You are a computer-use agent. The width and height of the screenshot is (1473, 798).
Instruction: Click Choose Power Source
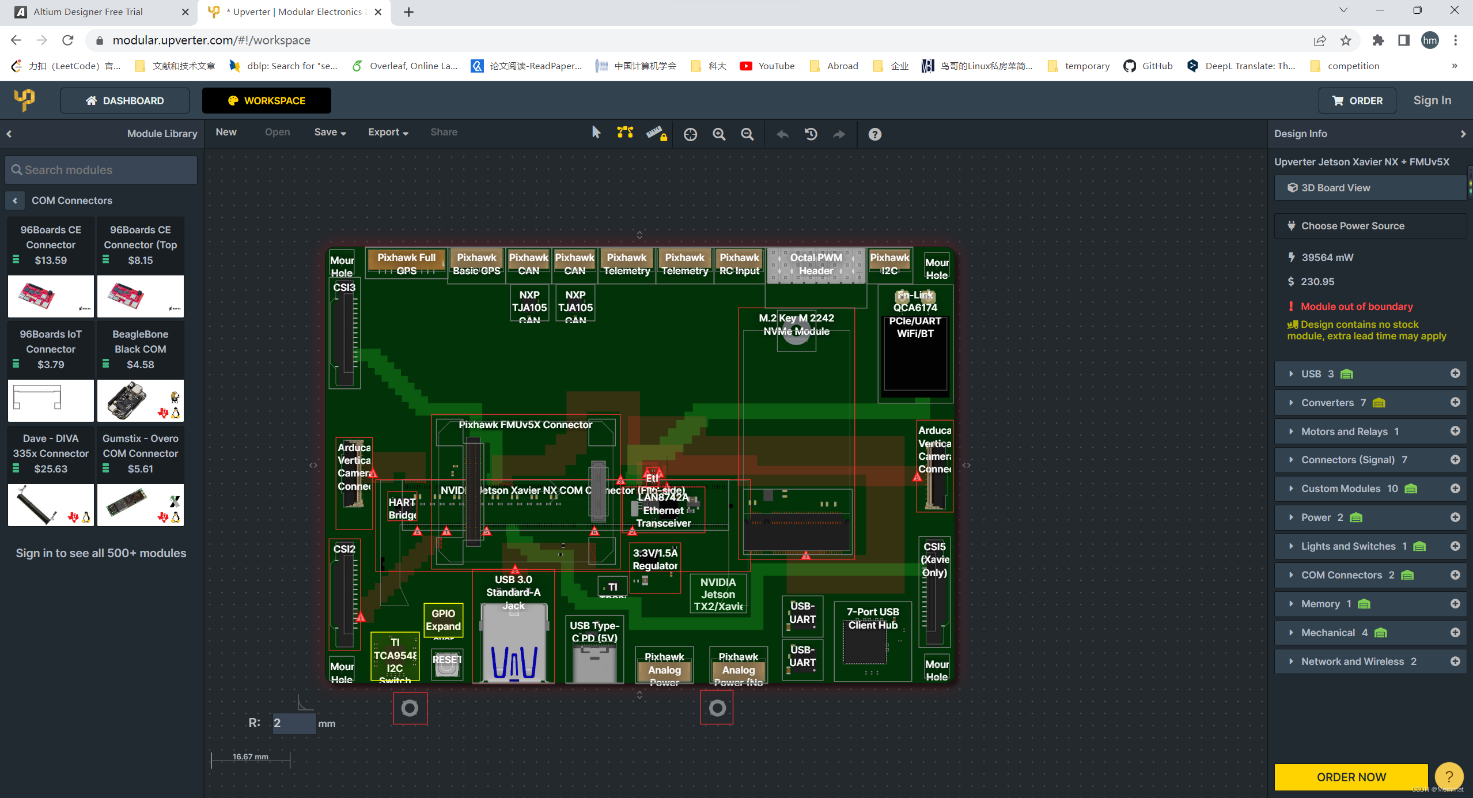1370,226
